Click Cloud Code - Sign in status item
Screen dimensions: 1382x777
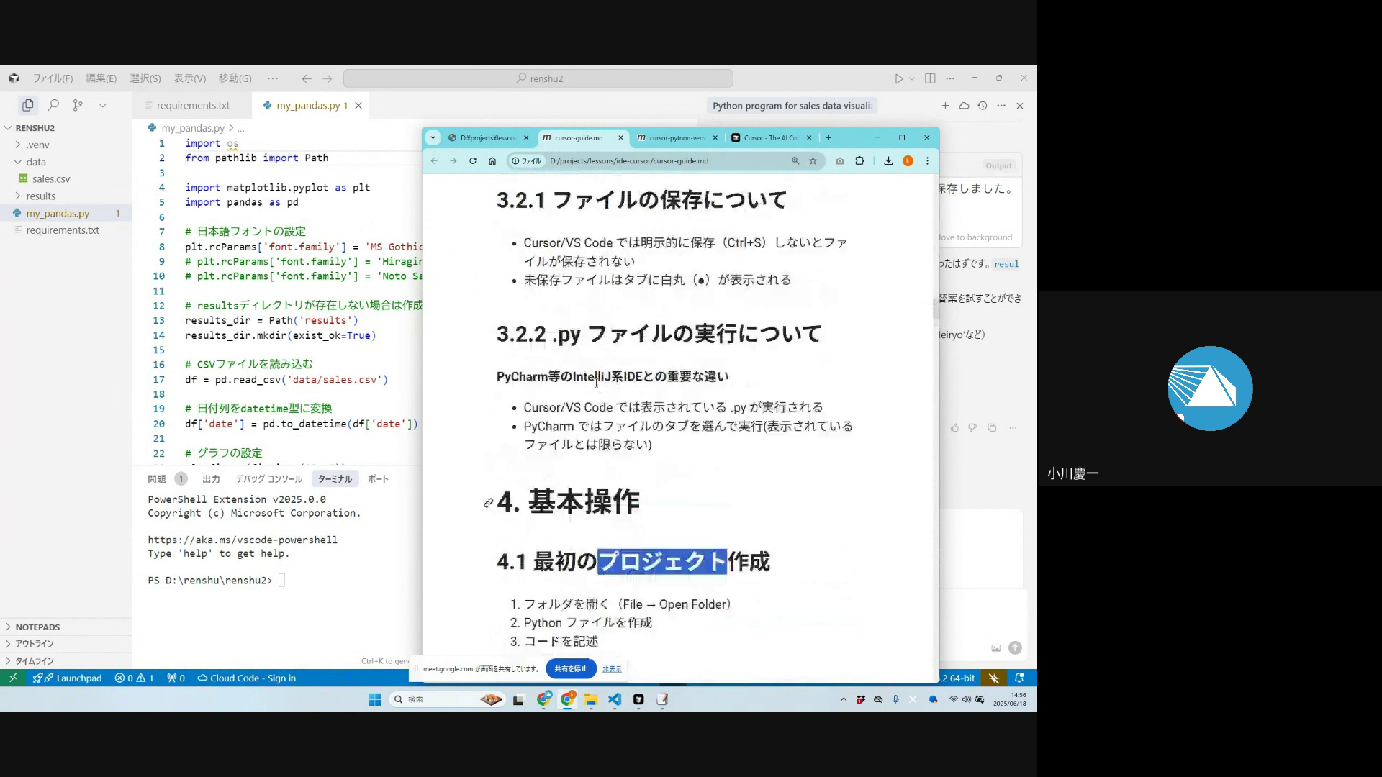pyautogui.click(x=246, y=678)
